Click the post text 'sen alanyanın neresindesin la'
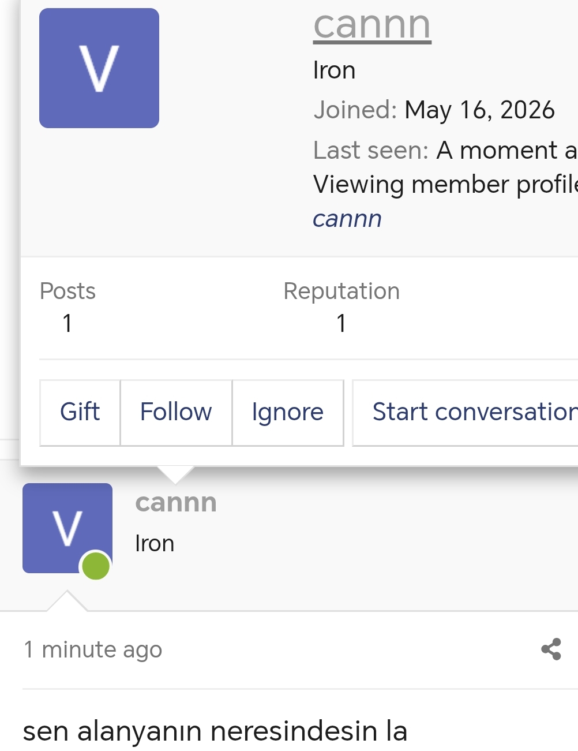 point(215,731)
